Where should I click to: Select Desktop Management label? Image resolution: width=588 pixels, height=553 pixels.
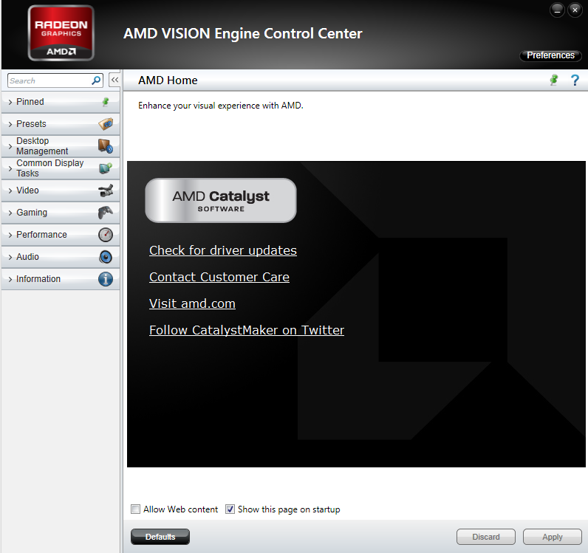click(x=42, y=146)
